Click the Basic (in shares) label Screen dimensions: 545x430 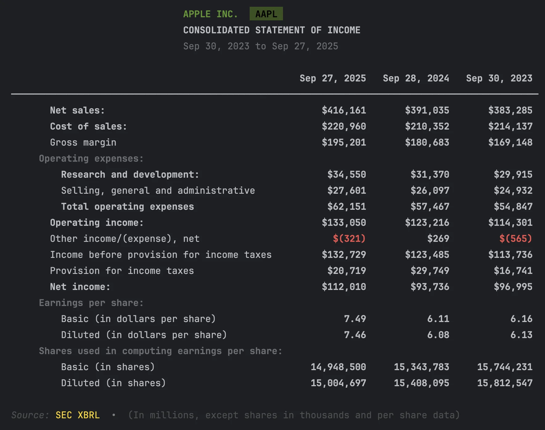[108, 367]
